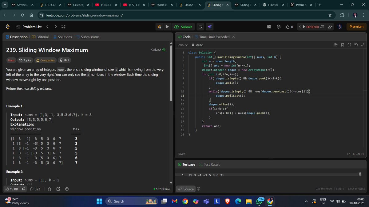
Task: Open the sticky notes icon
Action: [200, 27]
